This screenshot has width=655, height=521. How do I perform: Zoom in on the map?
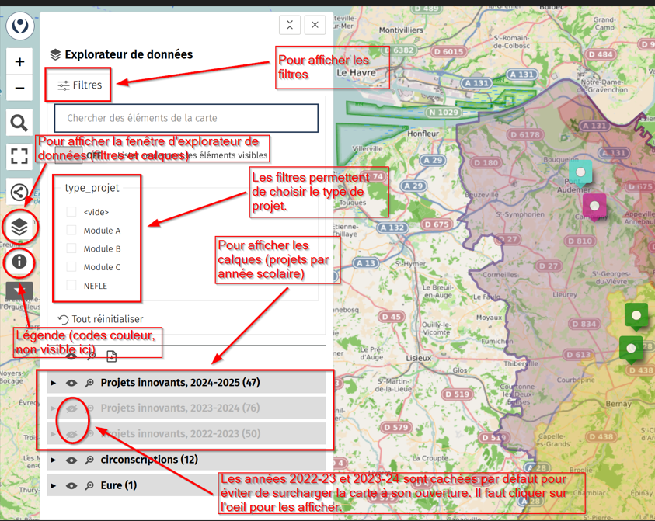tap(19, 61)
